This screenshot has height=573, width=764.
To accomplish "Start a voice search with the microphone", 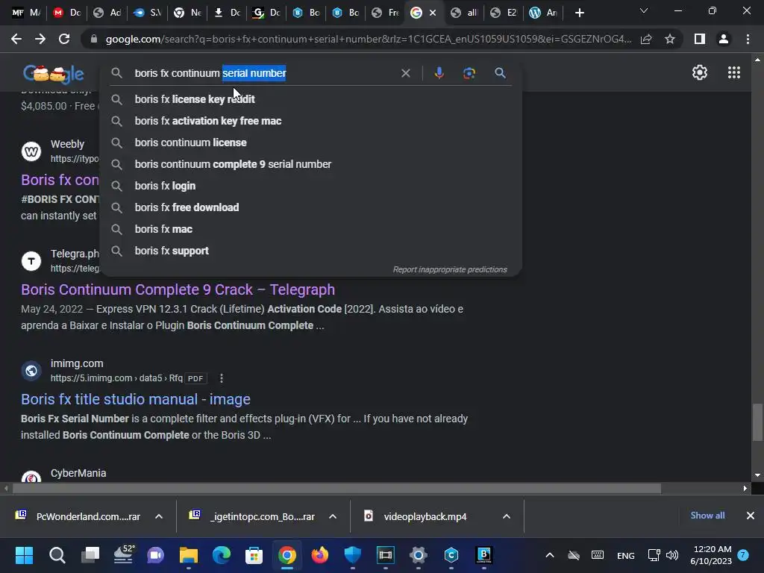I will 439,73.
